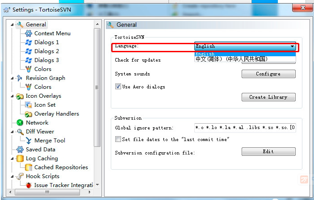Click the Diff Viewer magnifier icon
The height and width of the screenshot is (200, 314).
coord(20,132)
